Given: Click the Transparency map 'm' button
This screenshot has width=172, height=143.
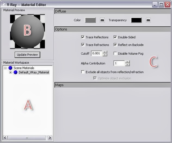Looking at the screenshot, I should 148,20.
